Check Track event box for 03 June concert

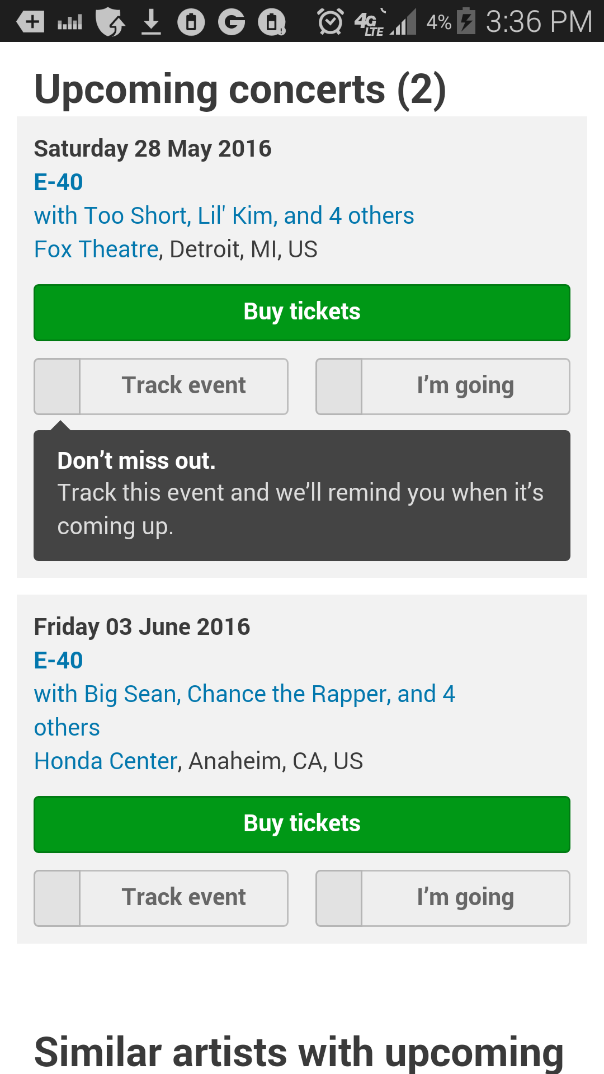tap(57, 898)
